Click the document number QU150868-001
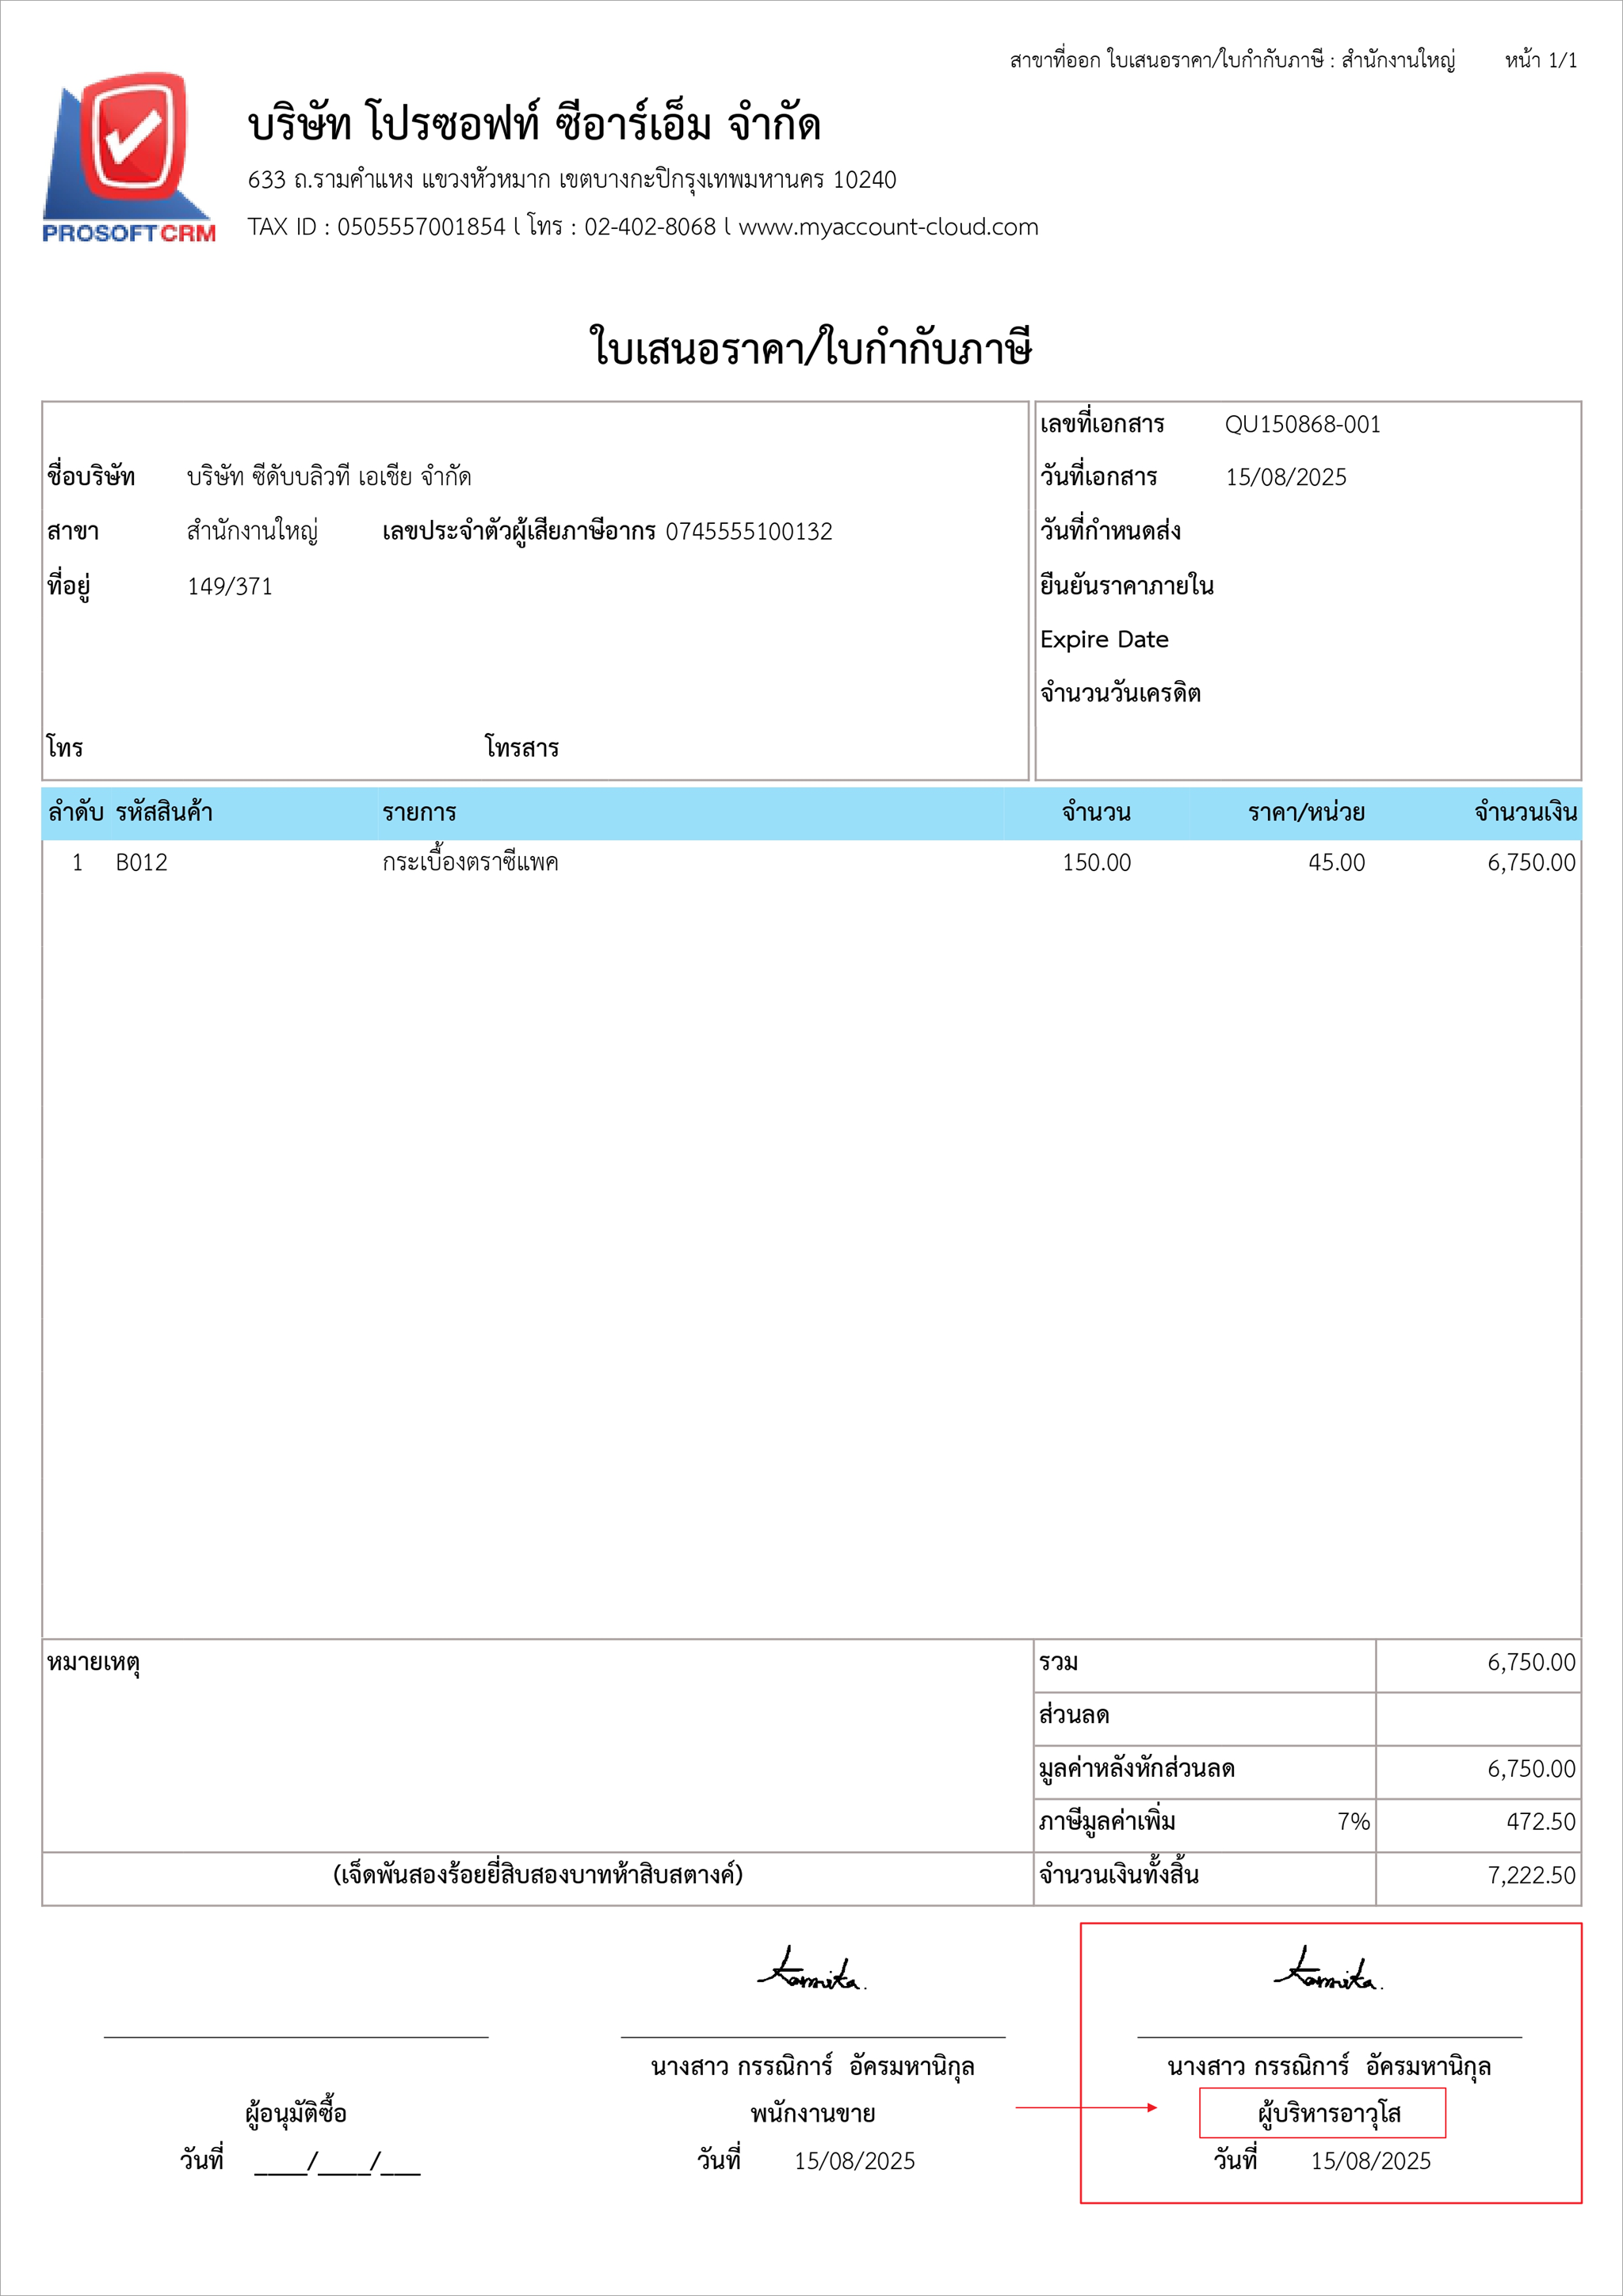1623x2296 pixels. tap(1302, 425)
